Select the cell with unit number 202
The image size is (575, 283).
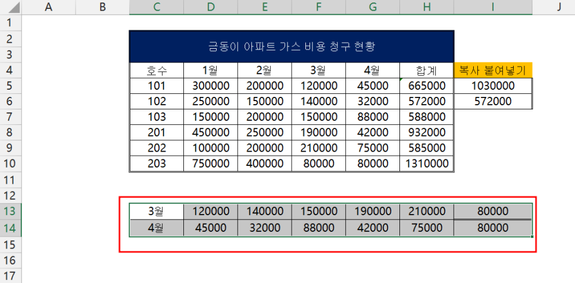click(157, 148)
